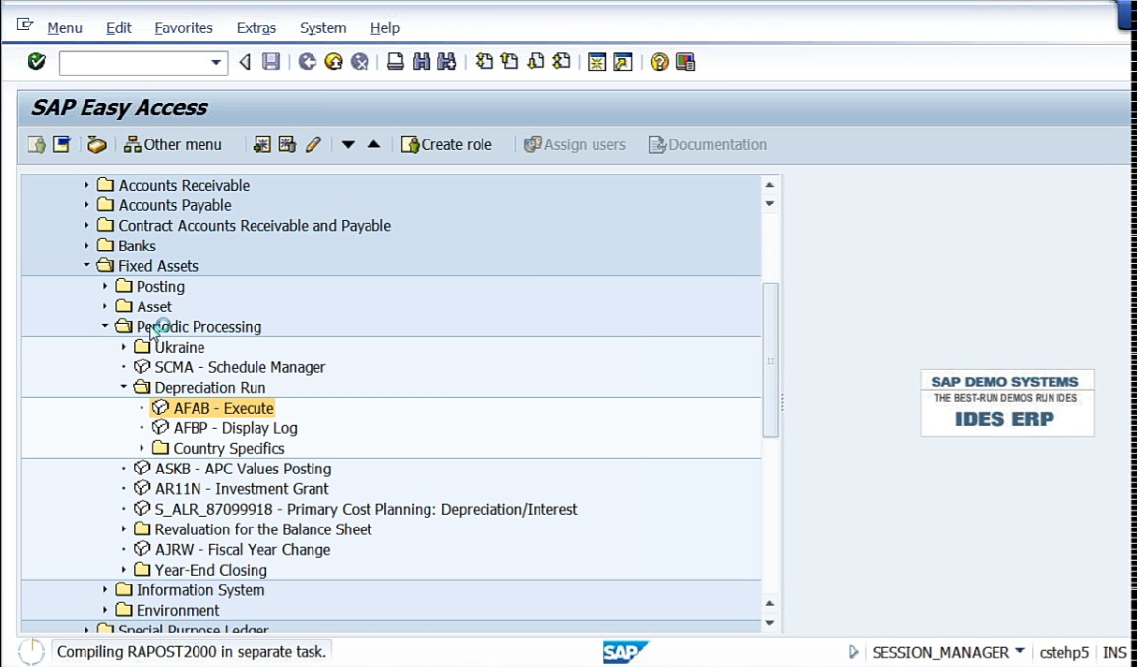This screenshot has height=667, width=1137.
Task: Expand the Environment folder
Action: click(x=105, y=610)
